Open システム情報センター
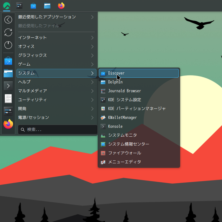This screenshot has height=222, width=222. pos(139,144)
